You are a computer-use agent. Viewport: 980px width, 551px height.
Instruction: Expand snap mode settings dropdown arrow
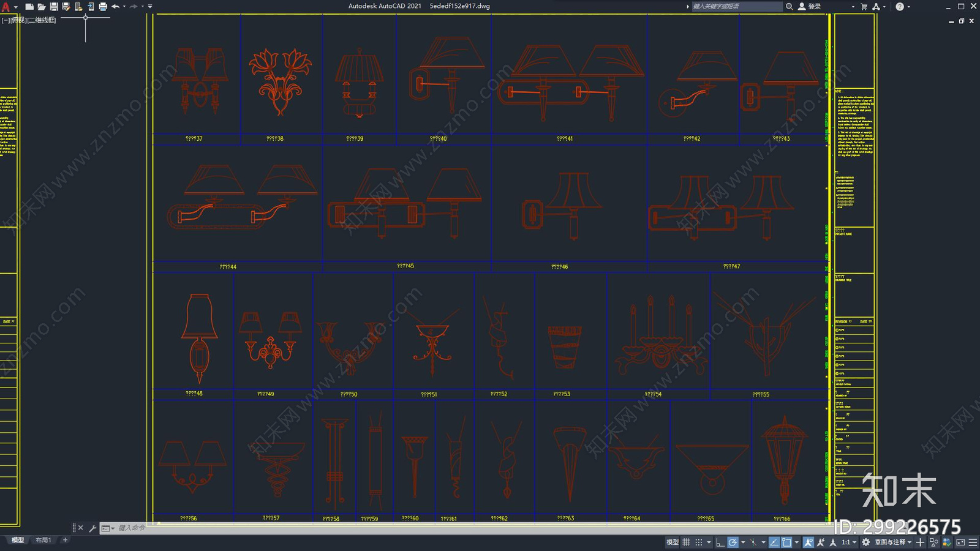709,542
